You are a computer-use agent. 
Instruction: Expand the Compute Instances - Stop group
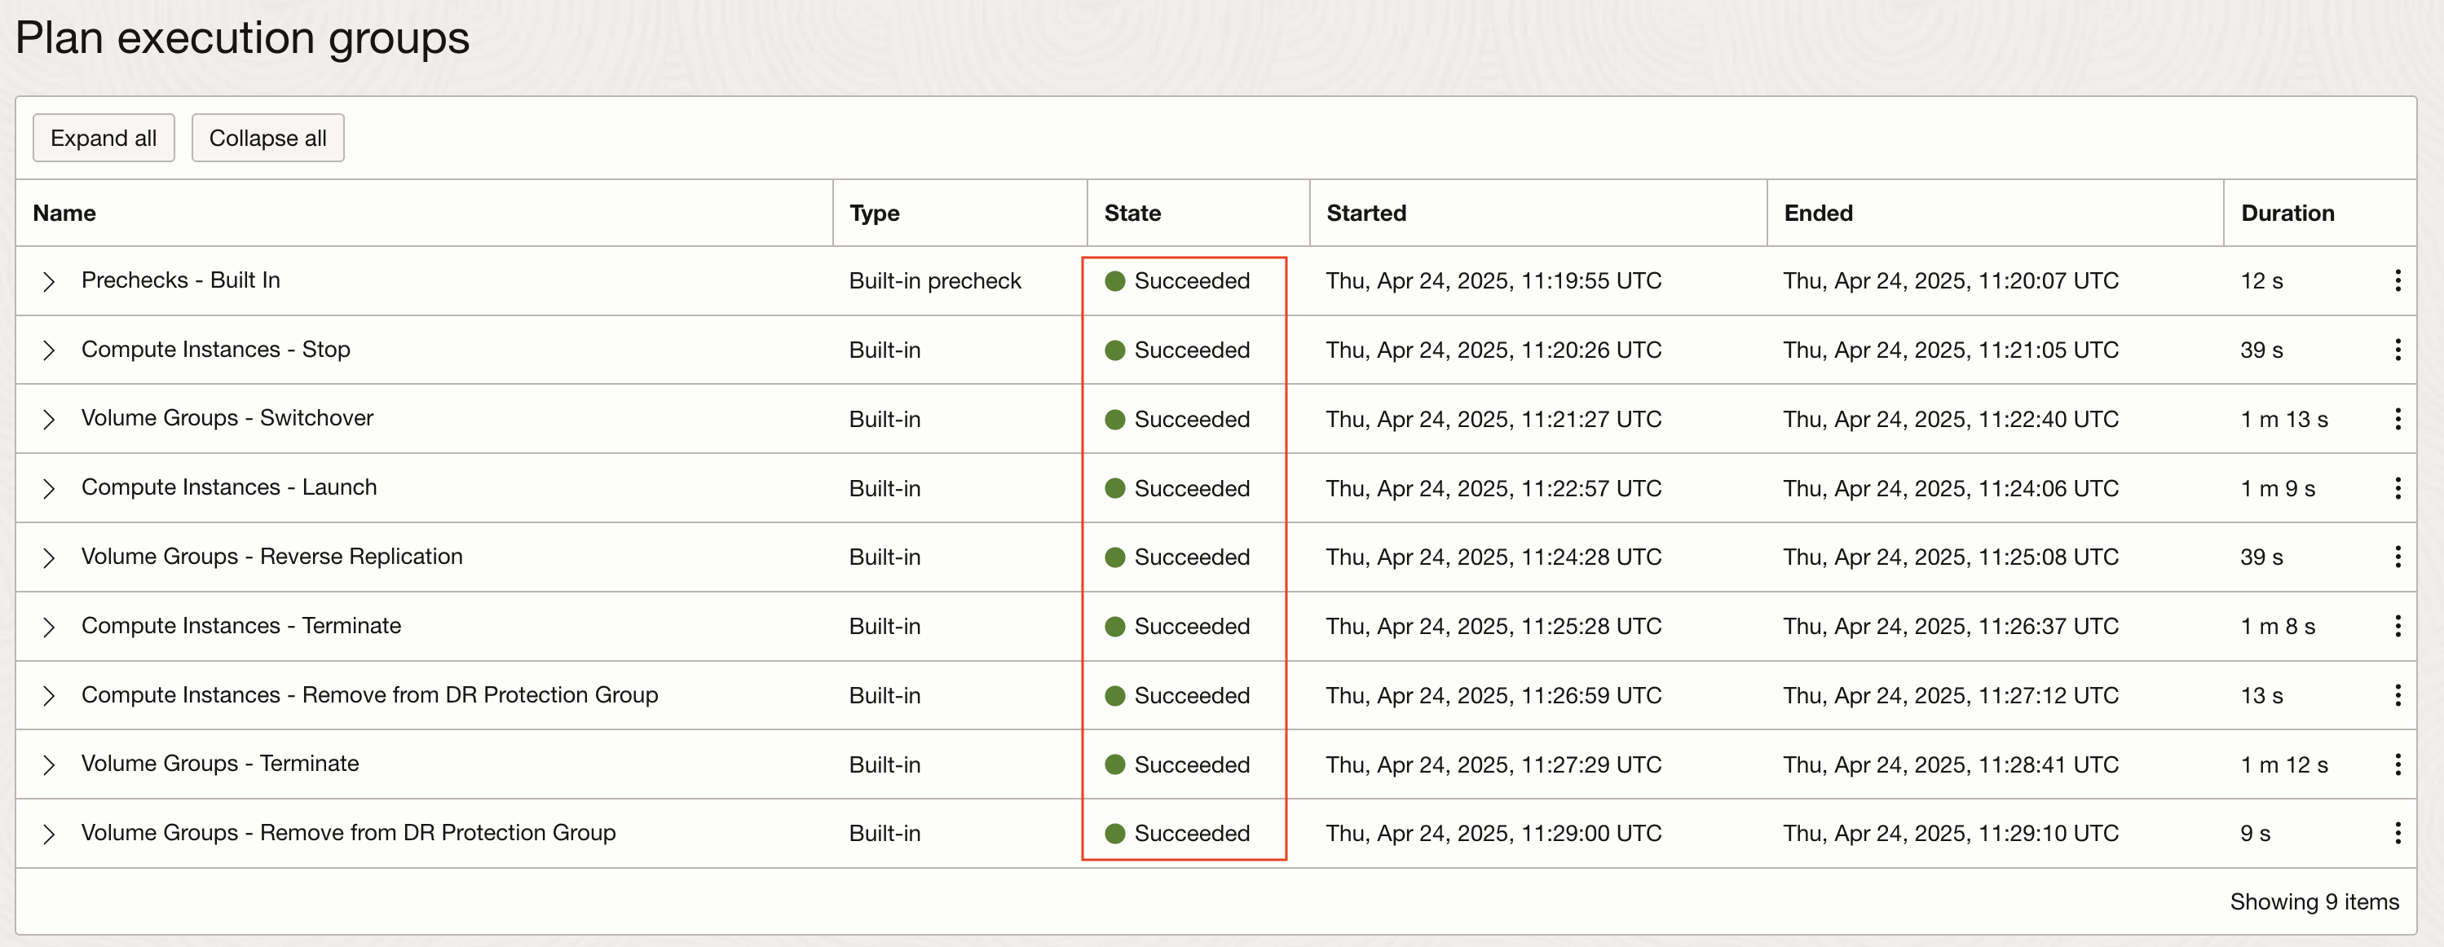[x=50, y=349]
